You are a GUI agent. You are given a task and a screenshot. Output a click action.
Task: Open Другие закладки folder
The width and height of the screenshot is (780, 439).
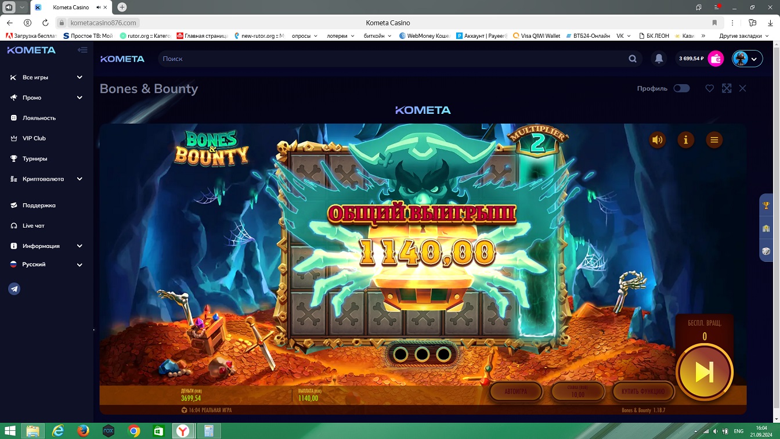743,35
